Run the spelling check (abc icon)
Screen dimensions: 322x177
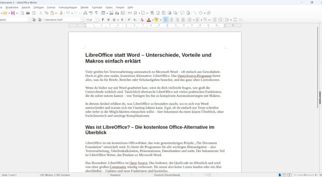91,13
